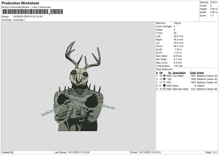This screenshot has width=219, height=155.
Task: Click the 'Stainless Steel' description text
Action: [x=180, y=89]
